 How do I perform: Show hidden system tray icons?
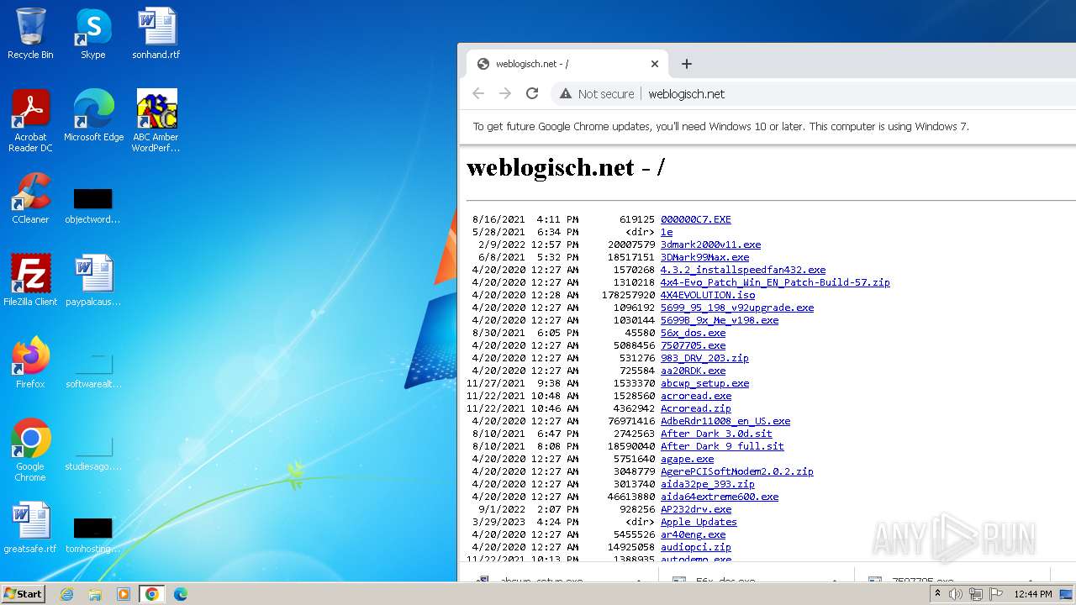pyautogui.click(x=937, y=594)
